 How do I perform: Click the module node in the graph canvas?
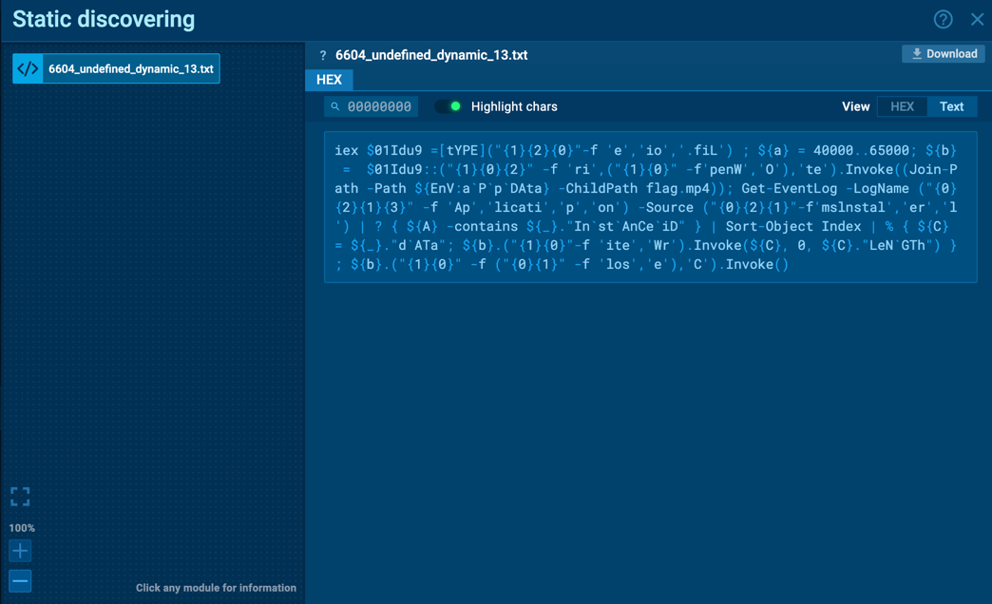click(x=115, y=68)
